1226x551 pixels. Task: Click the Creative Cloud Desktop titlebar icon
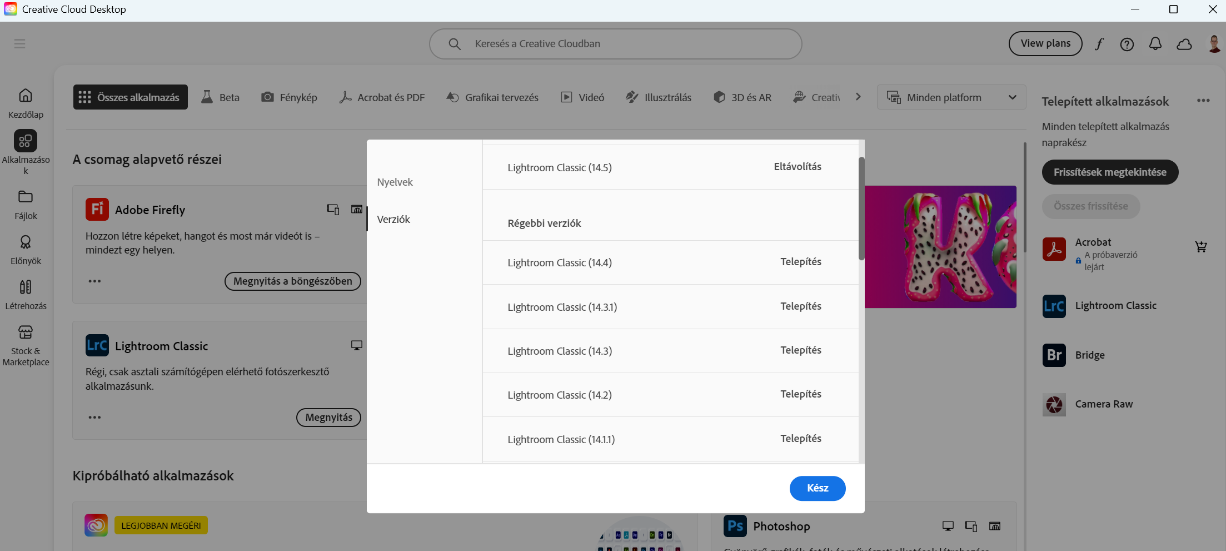pyautogui.click(x=11, y=9)
